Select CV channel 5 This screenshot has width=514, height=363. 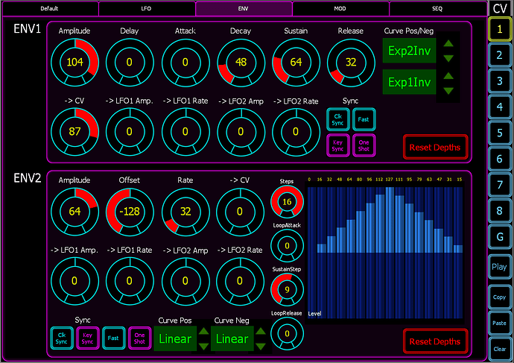click(x=500, y=133)
